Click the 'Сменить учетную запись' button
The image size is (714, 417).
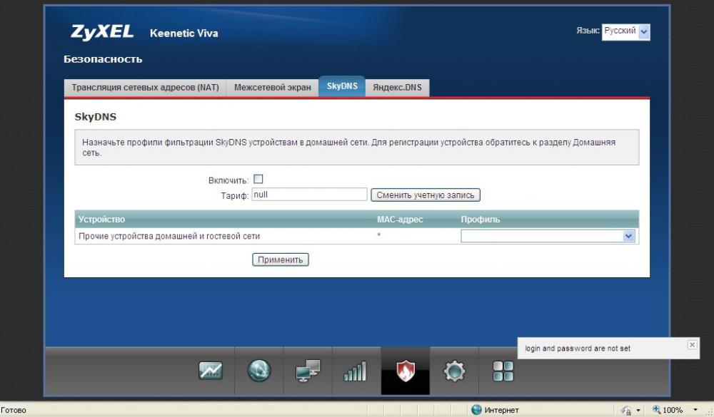(426, 195)
